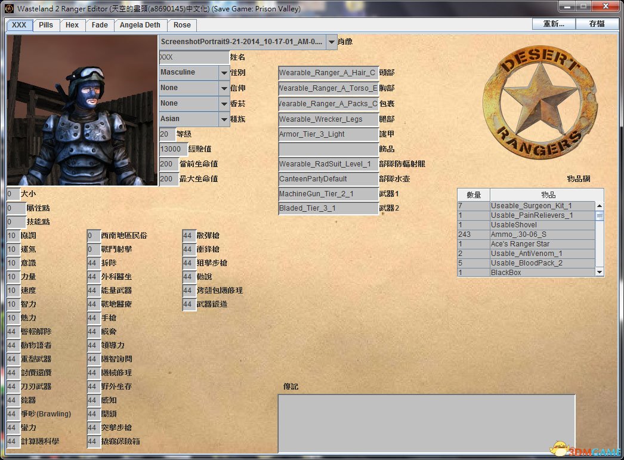Click the 計算機科學 value field
Viewport: 624px width, 460px height.
point(14,442)
